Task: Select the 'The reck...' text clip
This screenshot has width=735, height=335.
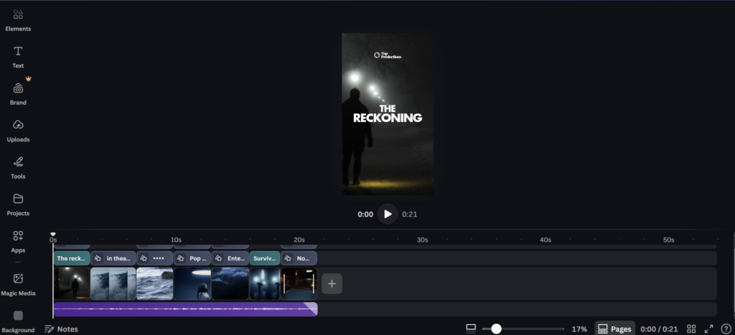Action: click(72, 258)
